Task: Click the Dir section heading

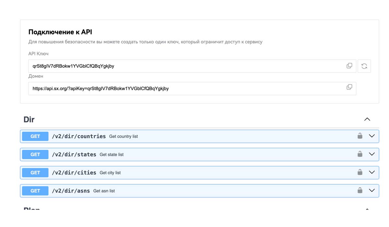Action: (x=29, y=120)
